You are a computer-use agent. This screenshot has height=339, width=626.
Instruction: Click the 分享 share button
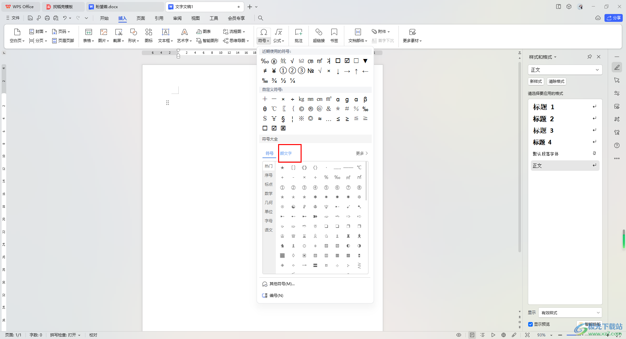pos(613,18)
